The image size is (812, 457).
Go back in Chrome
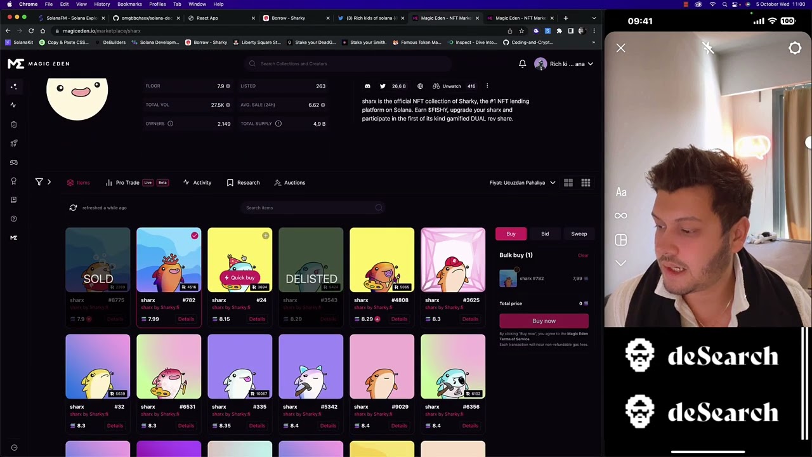tap(9, 30)
